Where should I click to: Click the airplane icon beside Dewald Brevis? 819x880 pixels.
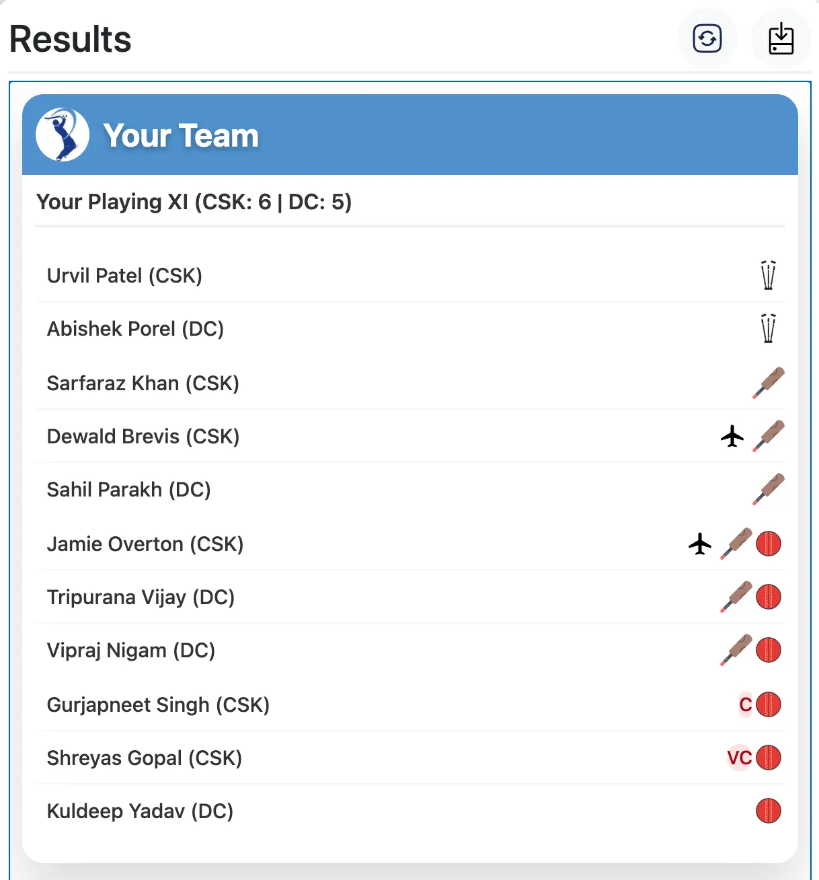tap(732, 436)
